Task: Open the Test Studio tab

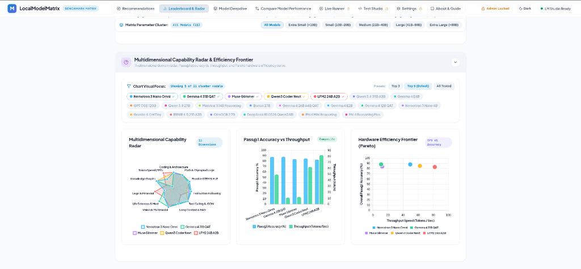Action: click(373, 8)
